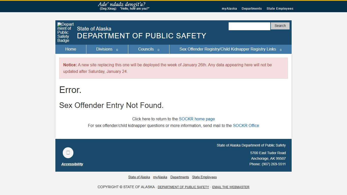Open the State of Alaska footer link
Screen dimensions: 347x195
[x=139, y=177]
